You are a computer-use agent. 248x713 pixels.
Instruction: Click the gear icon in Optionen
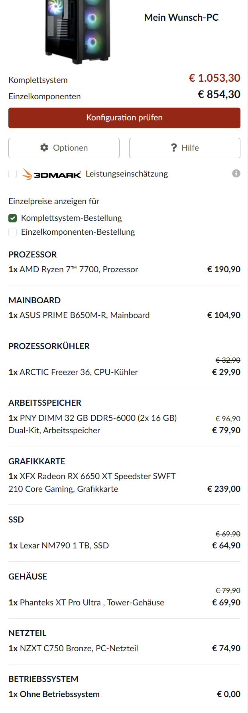pyautogui.click(x=44, y=148)
